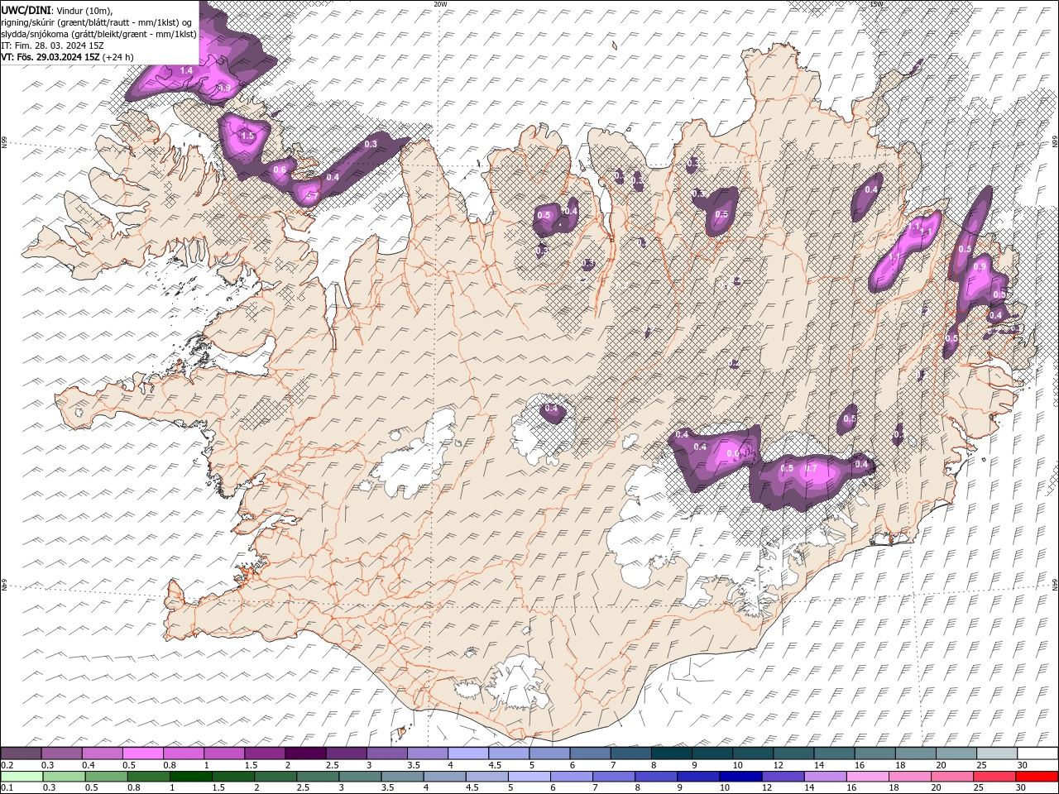Click the "15W" longitude label
Image resolution: width=1059 pixels, height=794 pixels.
[876, 4]
